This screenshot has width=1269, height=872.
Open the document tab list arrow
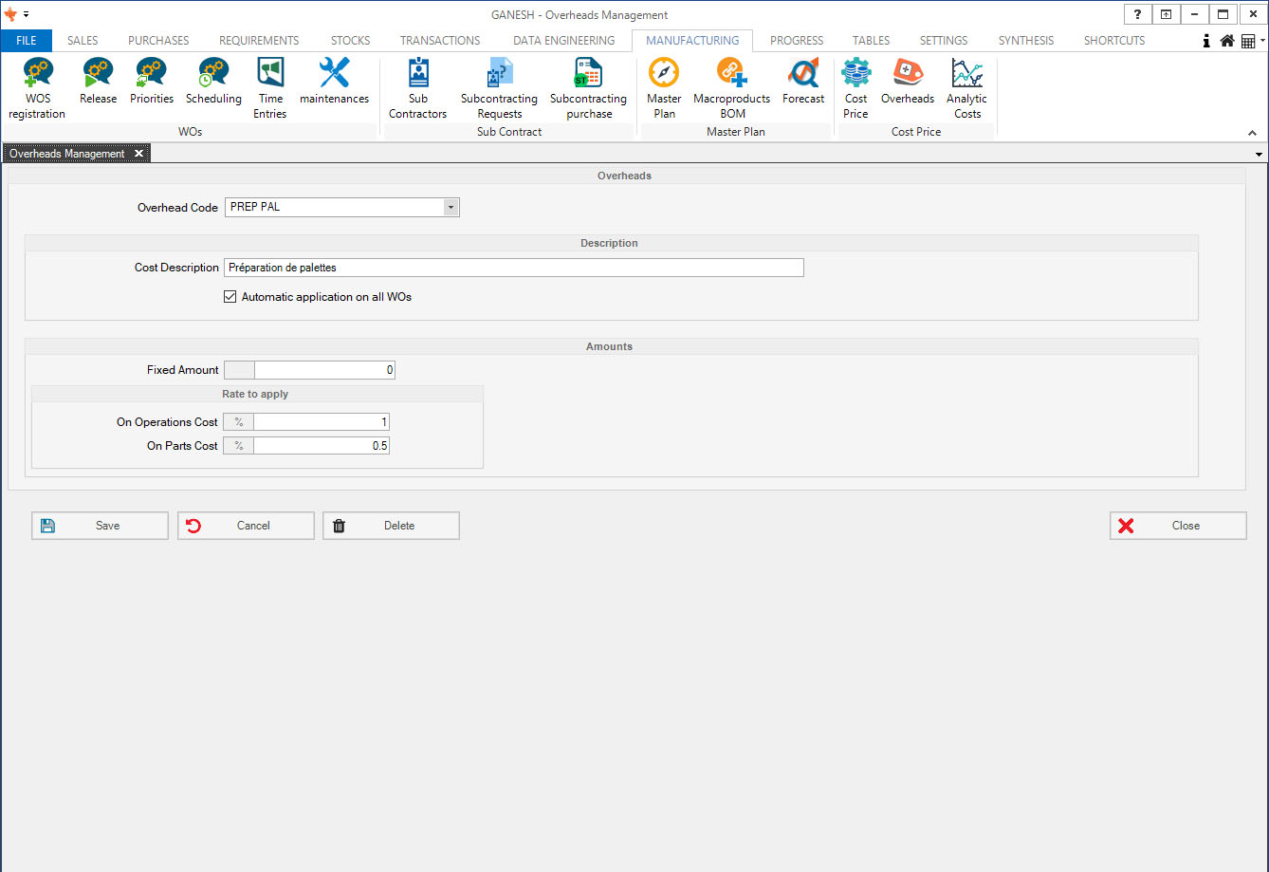[x=1259, y=154]
